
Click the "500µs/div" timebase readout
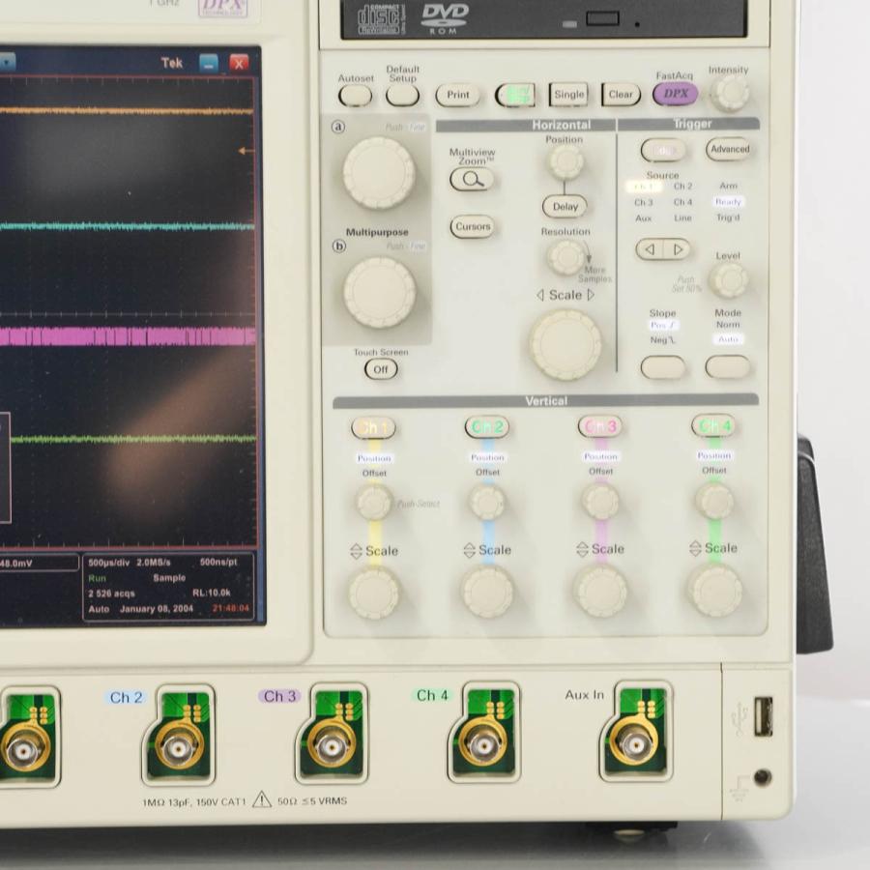(108, 563)
